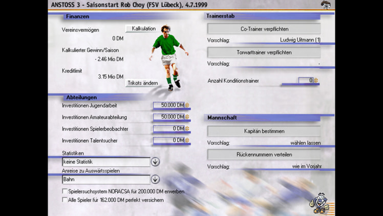Click 'Co-Trainer verpflichten' button
The height and width of the screenshot is (216, 383).
(x=264, y=29)
